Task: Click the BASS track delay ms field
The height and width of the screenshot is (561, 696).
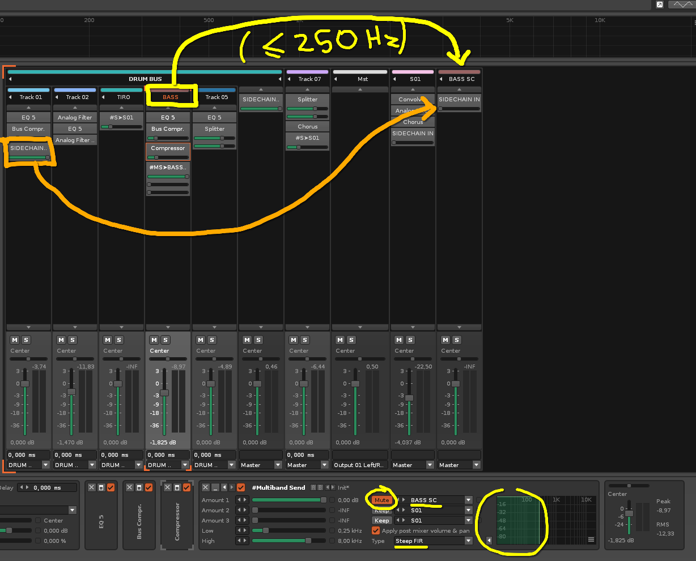Action: 167,455
